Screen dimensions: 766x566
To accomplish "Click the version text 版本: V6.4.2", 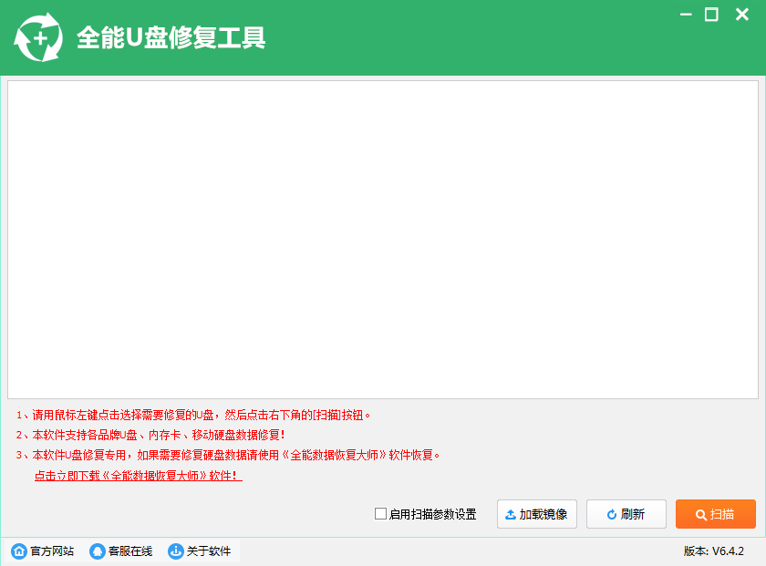I will click(x=714, y=551).
